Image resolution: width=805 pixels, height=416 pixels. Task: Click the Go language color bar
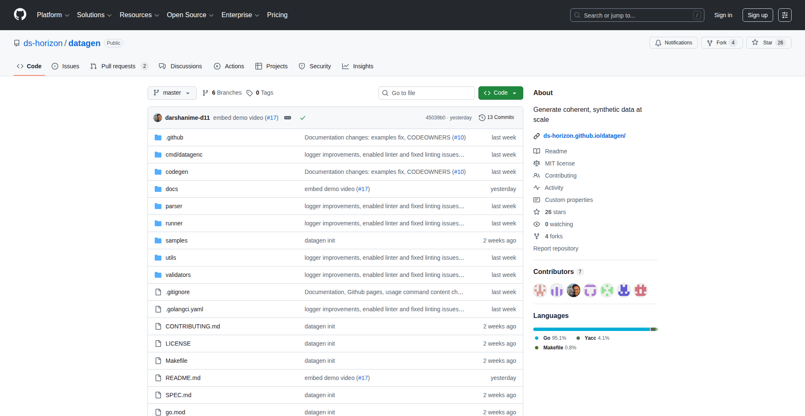pyautogui.click(x=591, y=329)
